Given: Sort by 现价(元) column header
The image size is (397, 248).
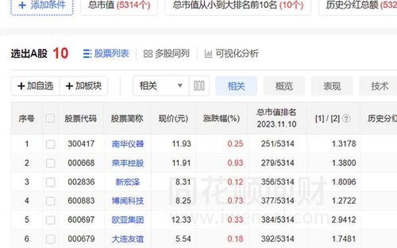Looking at the screenshot, I should point(173,119).
